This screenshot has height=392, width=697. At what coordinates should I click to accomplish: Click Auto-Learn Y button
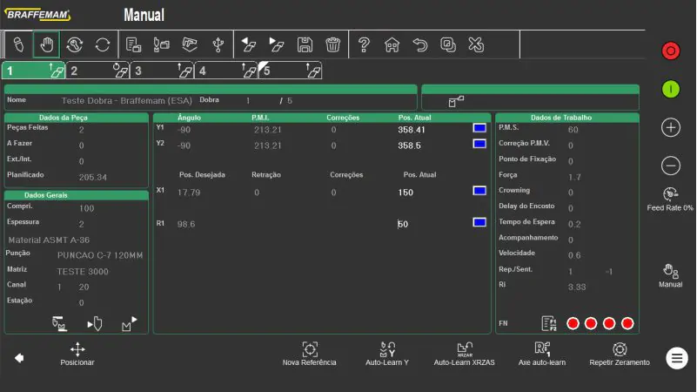click(387, 355)
